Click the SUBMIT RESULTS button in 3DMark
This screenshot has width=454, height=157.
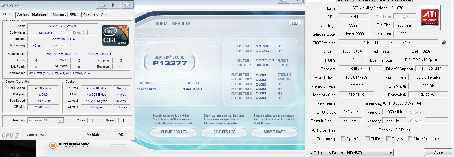pos(174,132)
